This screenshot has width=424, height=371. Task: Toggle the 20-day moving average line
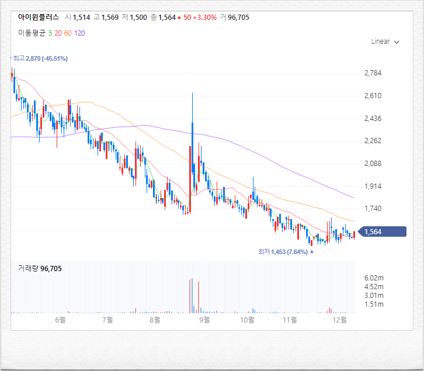[x=58, y=33]
